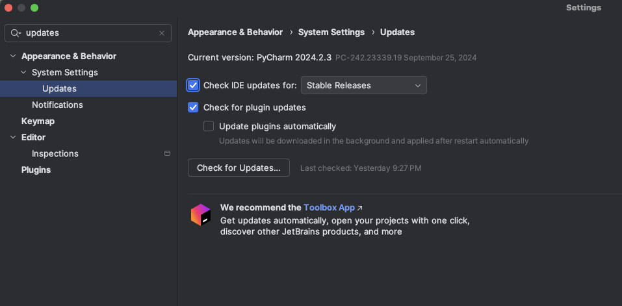Disable Check IDE updates checkbox
Image resolution: width=622 pixels, height=306 pixels.
click(193, 85)
